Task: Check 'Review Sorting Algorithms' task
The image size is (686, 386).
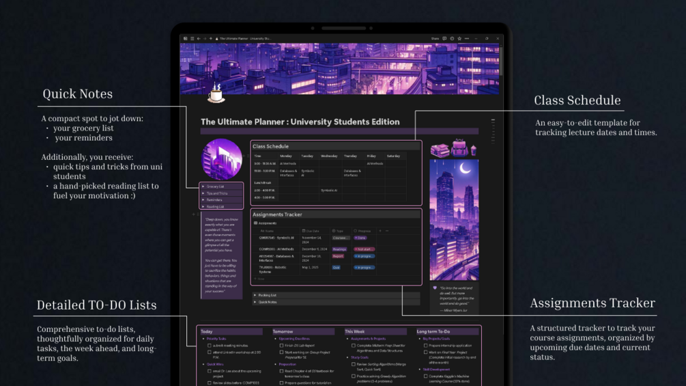Action: pyautogui.click(x=354, y=364)
